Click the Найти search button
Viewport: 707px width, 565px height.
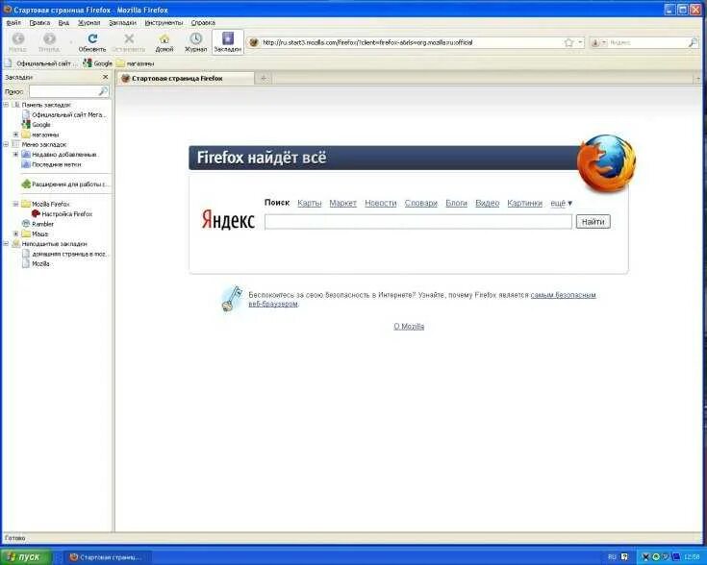point(593,222)
